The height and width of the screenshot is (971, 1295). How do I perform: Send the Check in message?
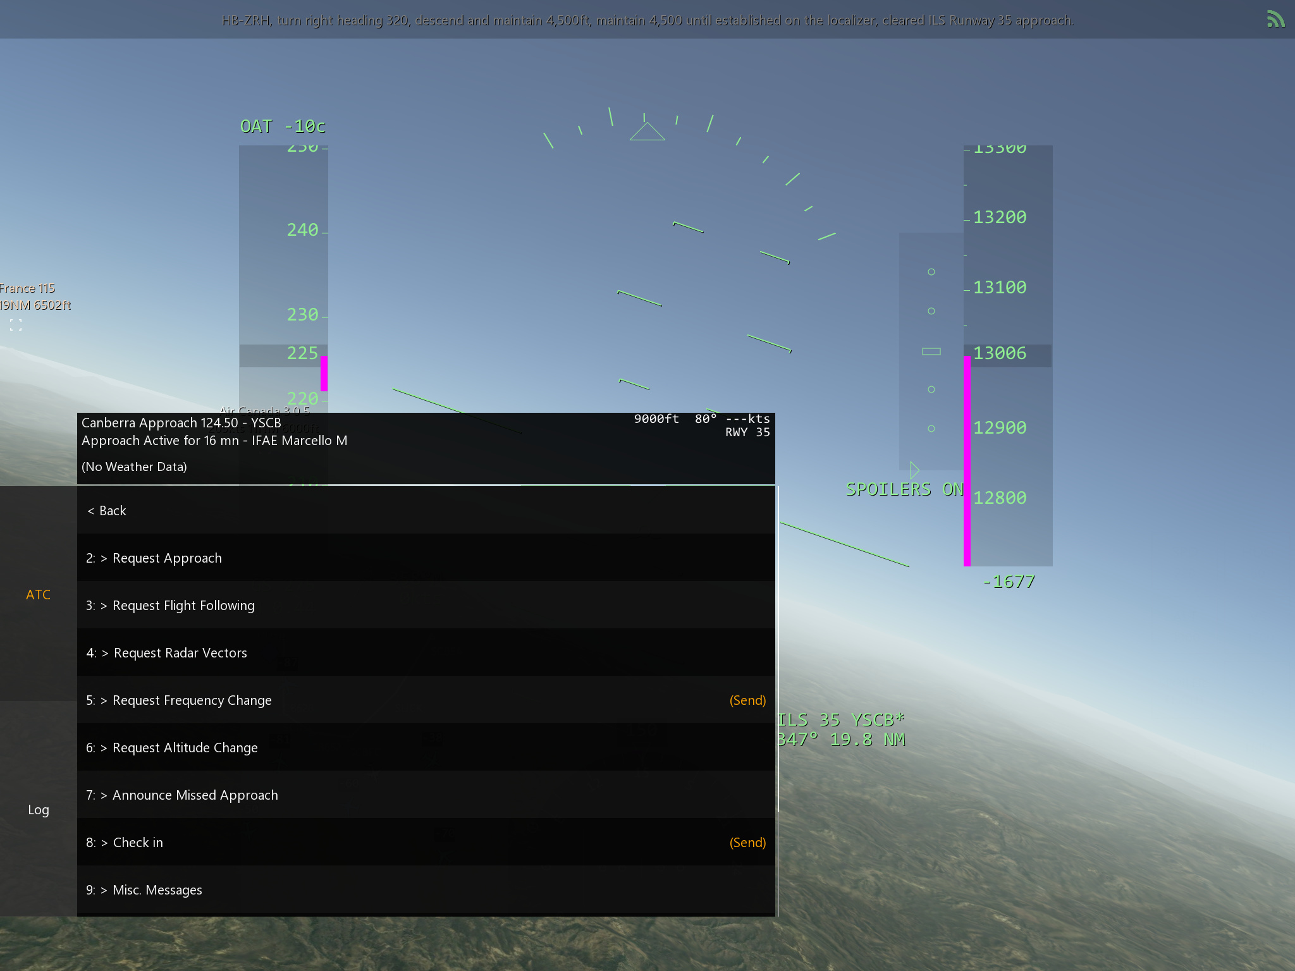(x=747, y=843)
